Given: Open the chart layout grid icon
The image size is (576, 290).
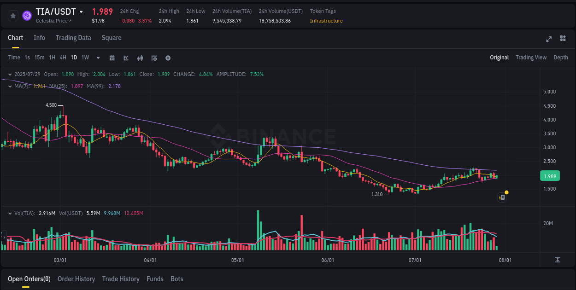Looking at the screenshot, I should coord(563,39).
